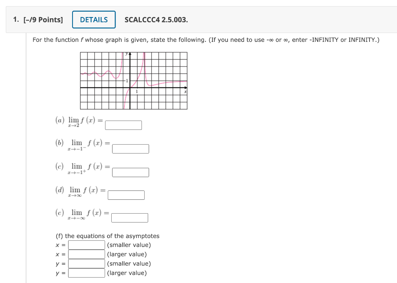
Task: Click the answer box for part (b)
Action: click(x=130, y=149)
